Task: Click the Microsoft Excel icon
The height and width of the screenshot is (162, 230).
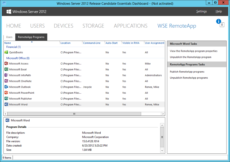Action: (6, 69)
